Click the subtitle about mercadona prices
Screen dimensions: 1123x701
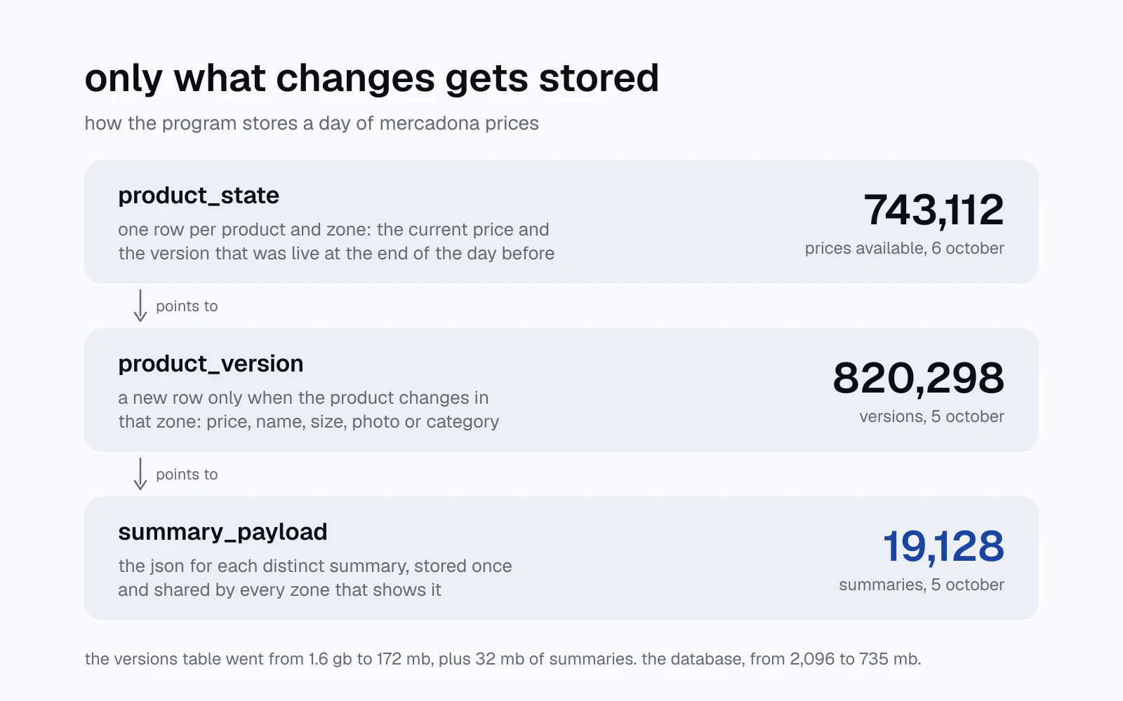(312, 123)
